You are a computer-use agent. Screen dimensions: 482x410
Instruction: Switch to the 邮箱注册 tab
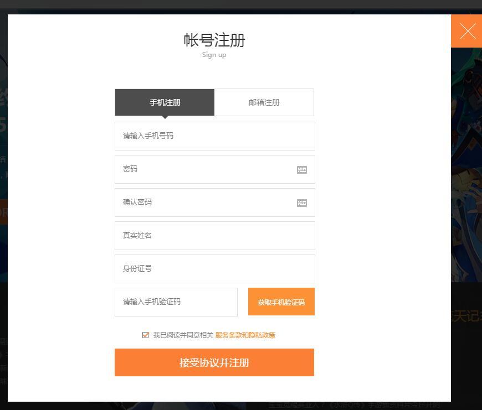[x=264, y=102]
